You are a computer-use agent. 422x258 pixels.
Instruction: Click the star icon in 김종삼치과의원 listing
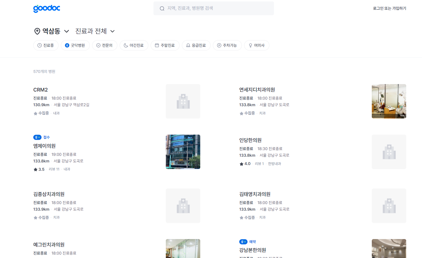pyautogui.click(x=36, y=218)
